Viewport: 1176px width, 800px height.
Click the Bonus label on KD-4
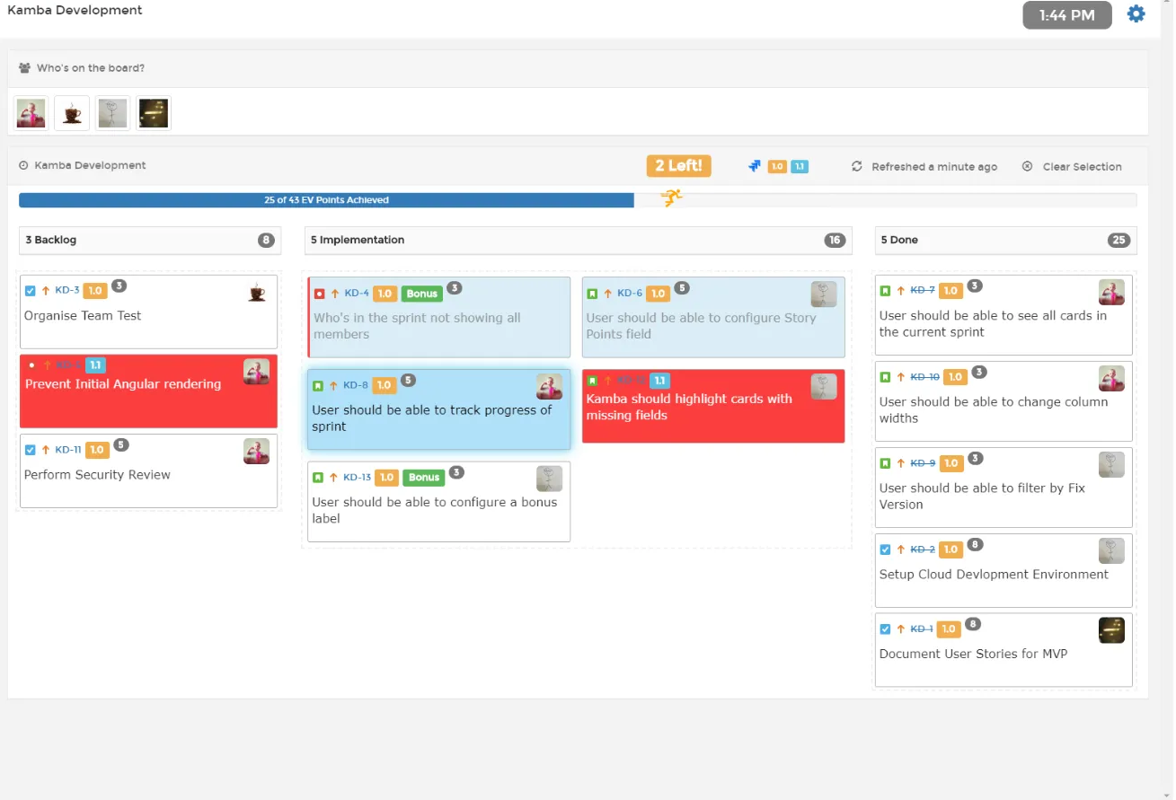click(x=421, y=294)
